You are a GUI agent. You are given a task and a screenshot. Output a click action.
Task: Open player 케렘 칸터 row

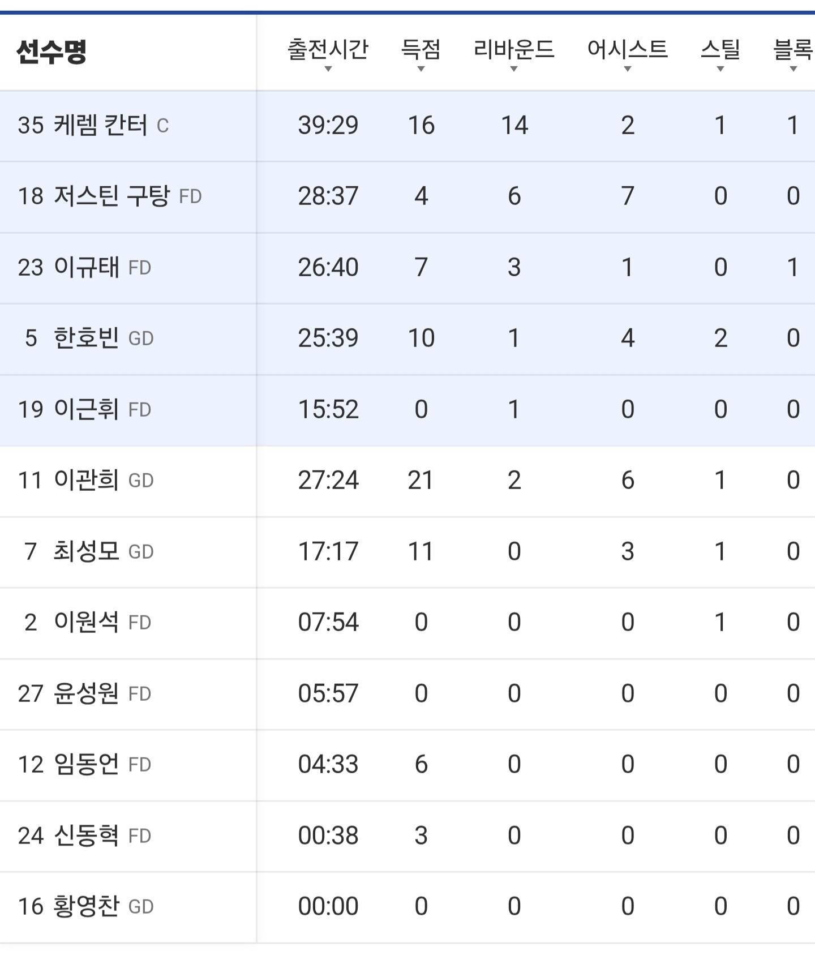point(407,126)
